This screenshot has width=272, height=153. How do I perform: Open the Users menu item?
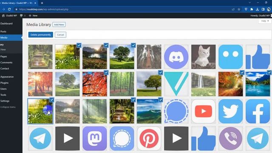[x=3, y=89]
